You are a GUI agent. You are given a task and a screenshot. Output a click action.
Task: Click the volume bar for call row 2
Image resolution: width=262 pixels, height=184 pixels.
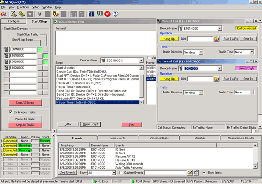pos(35,146)
